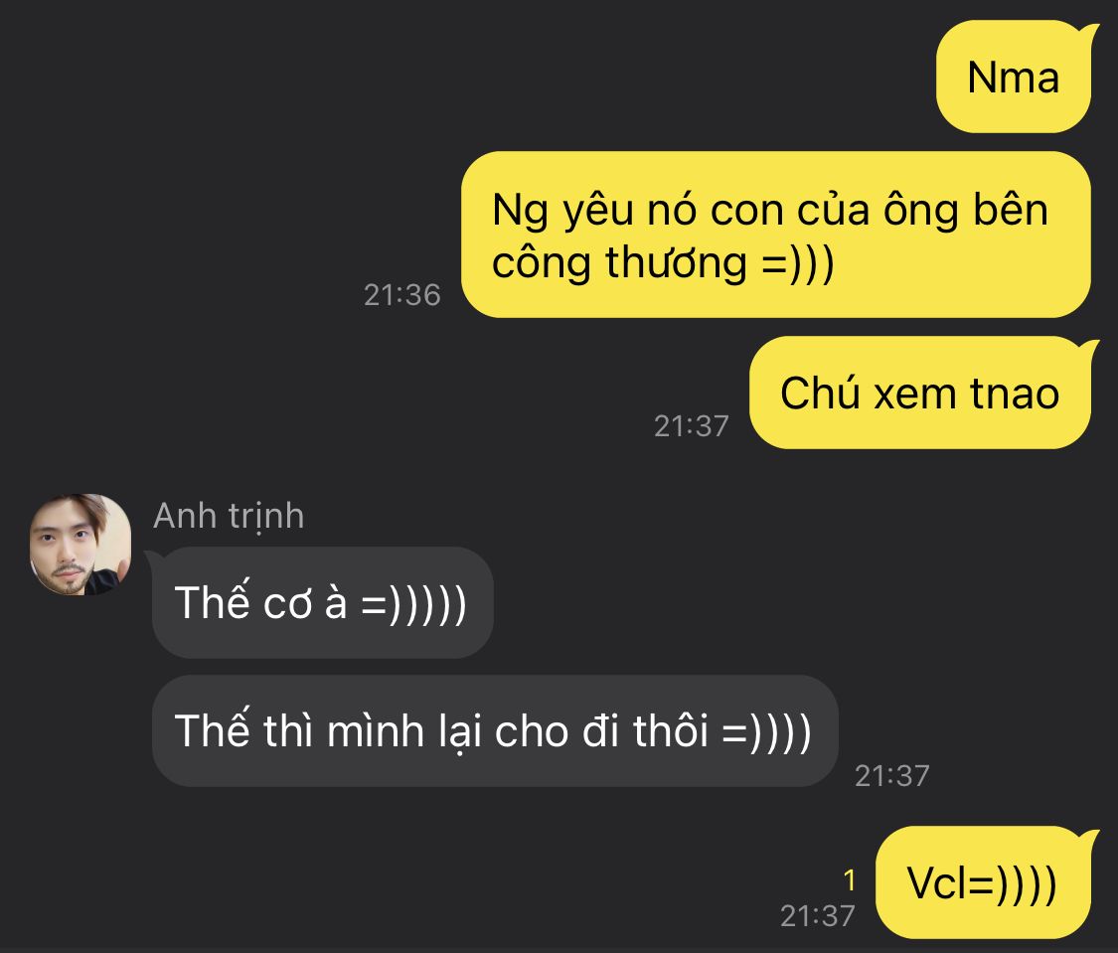Tap the 'Thế cơ à =)))))' message

pos(322,602)
